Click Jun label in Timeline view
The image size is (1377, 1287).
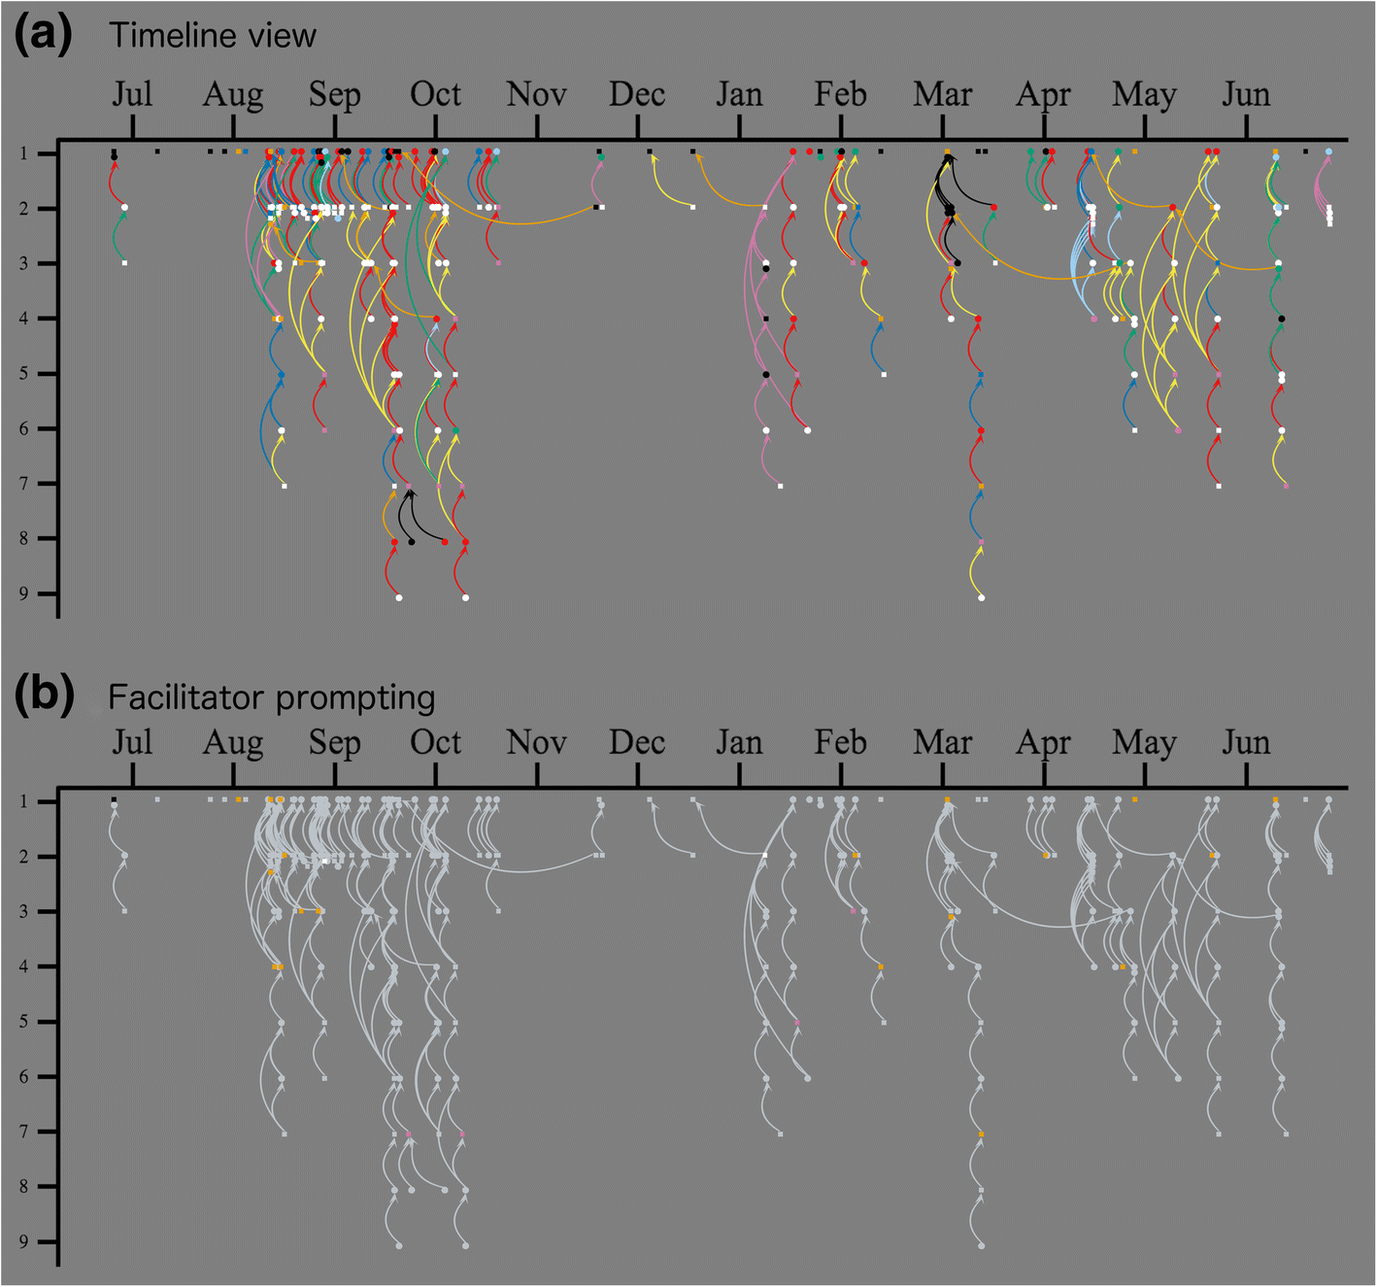1246,94
